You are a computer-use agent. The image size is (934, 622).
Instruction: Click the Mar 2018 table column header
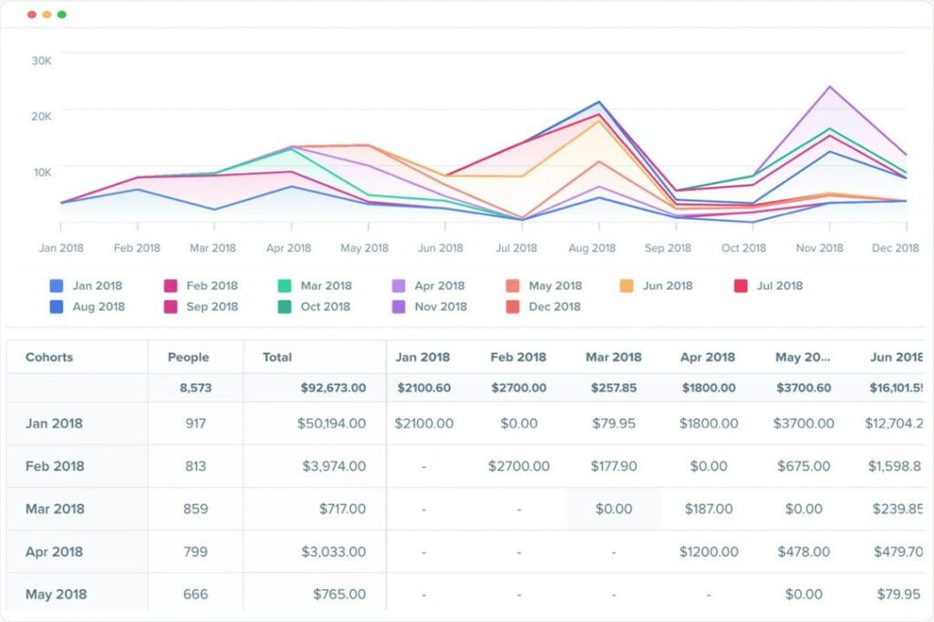tap(614, 358)
